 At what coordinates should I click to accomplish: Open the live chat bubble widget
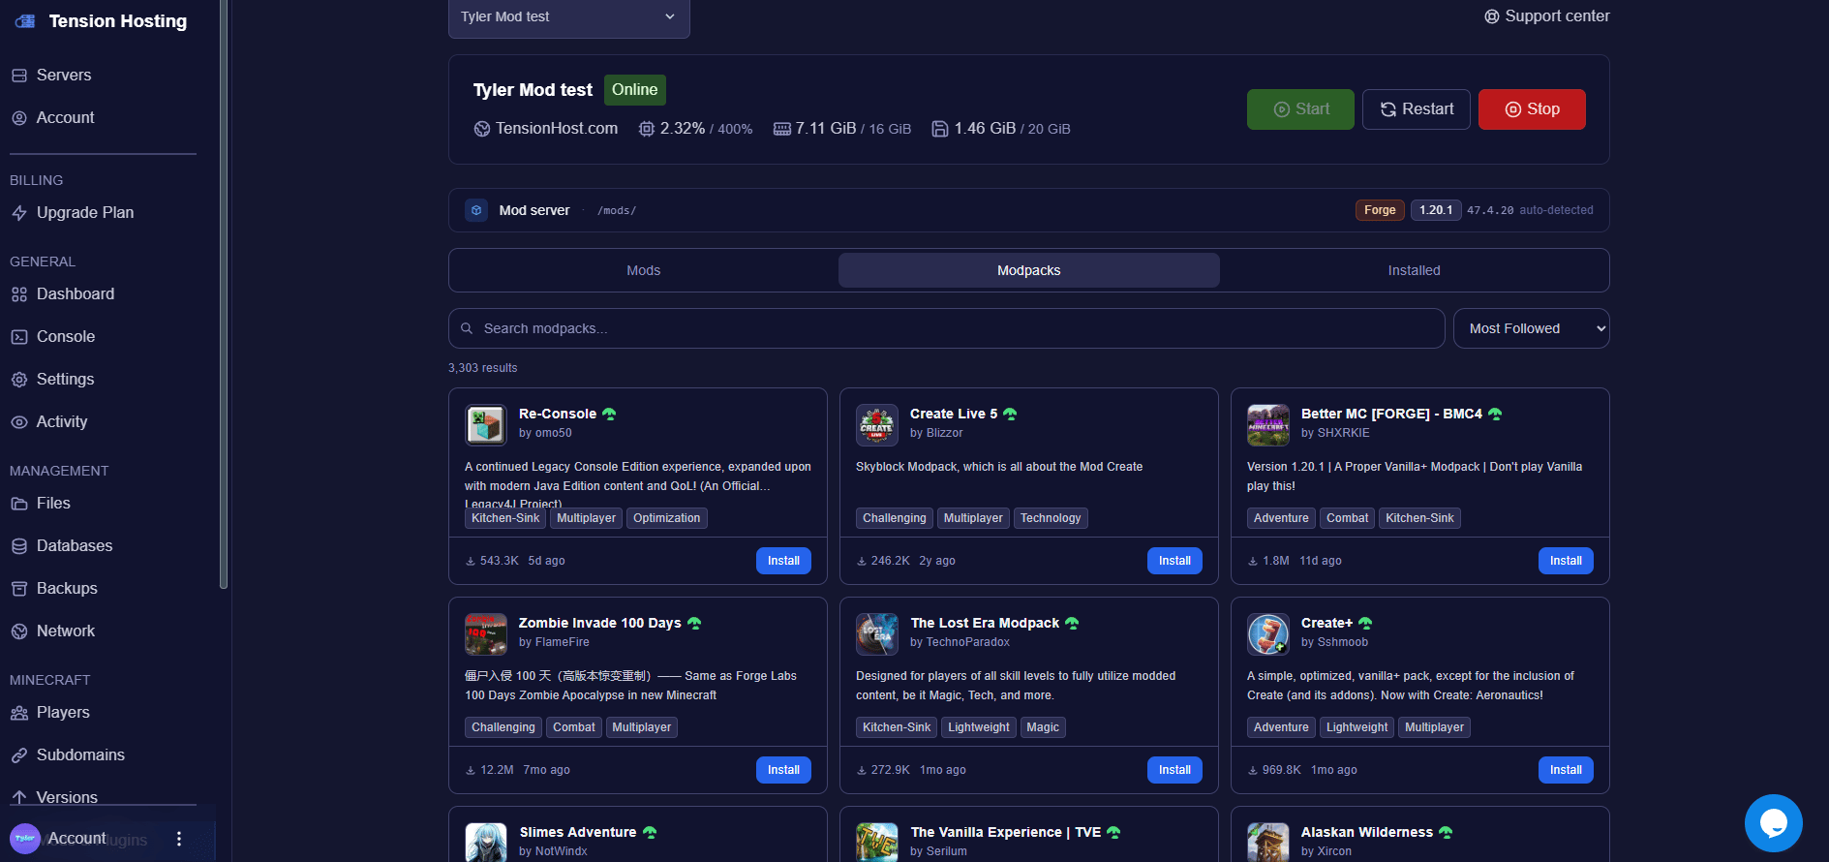[x=1774, y=823]
